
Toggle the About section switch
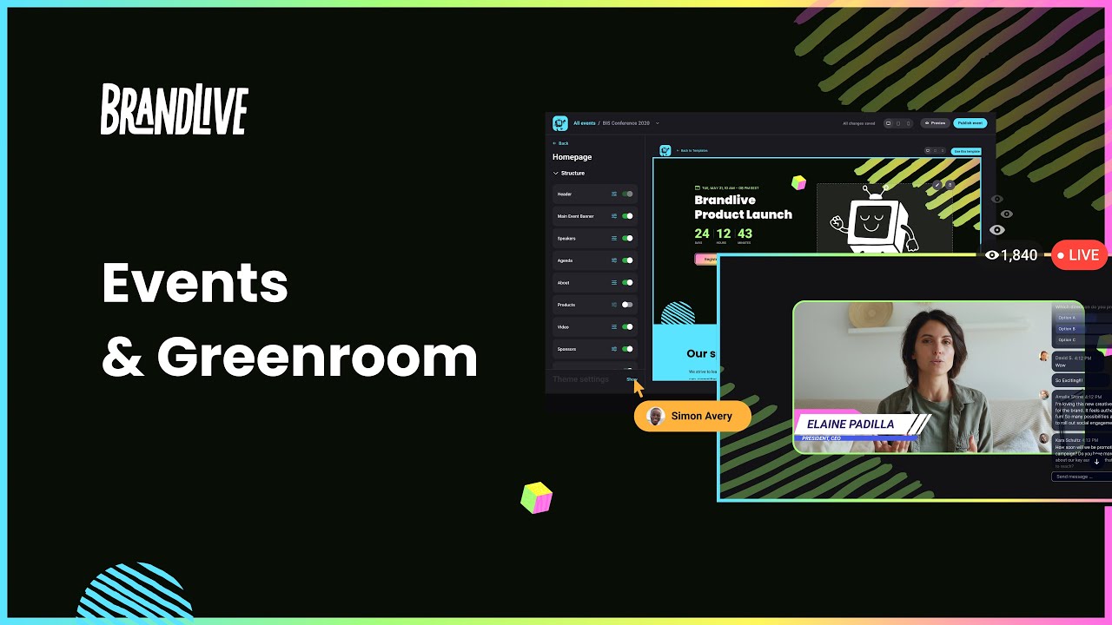pos(627,283)
